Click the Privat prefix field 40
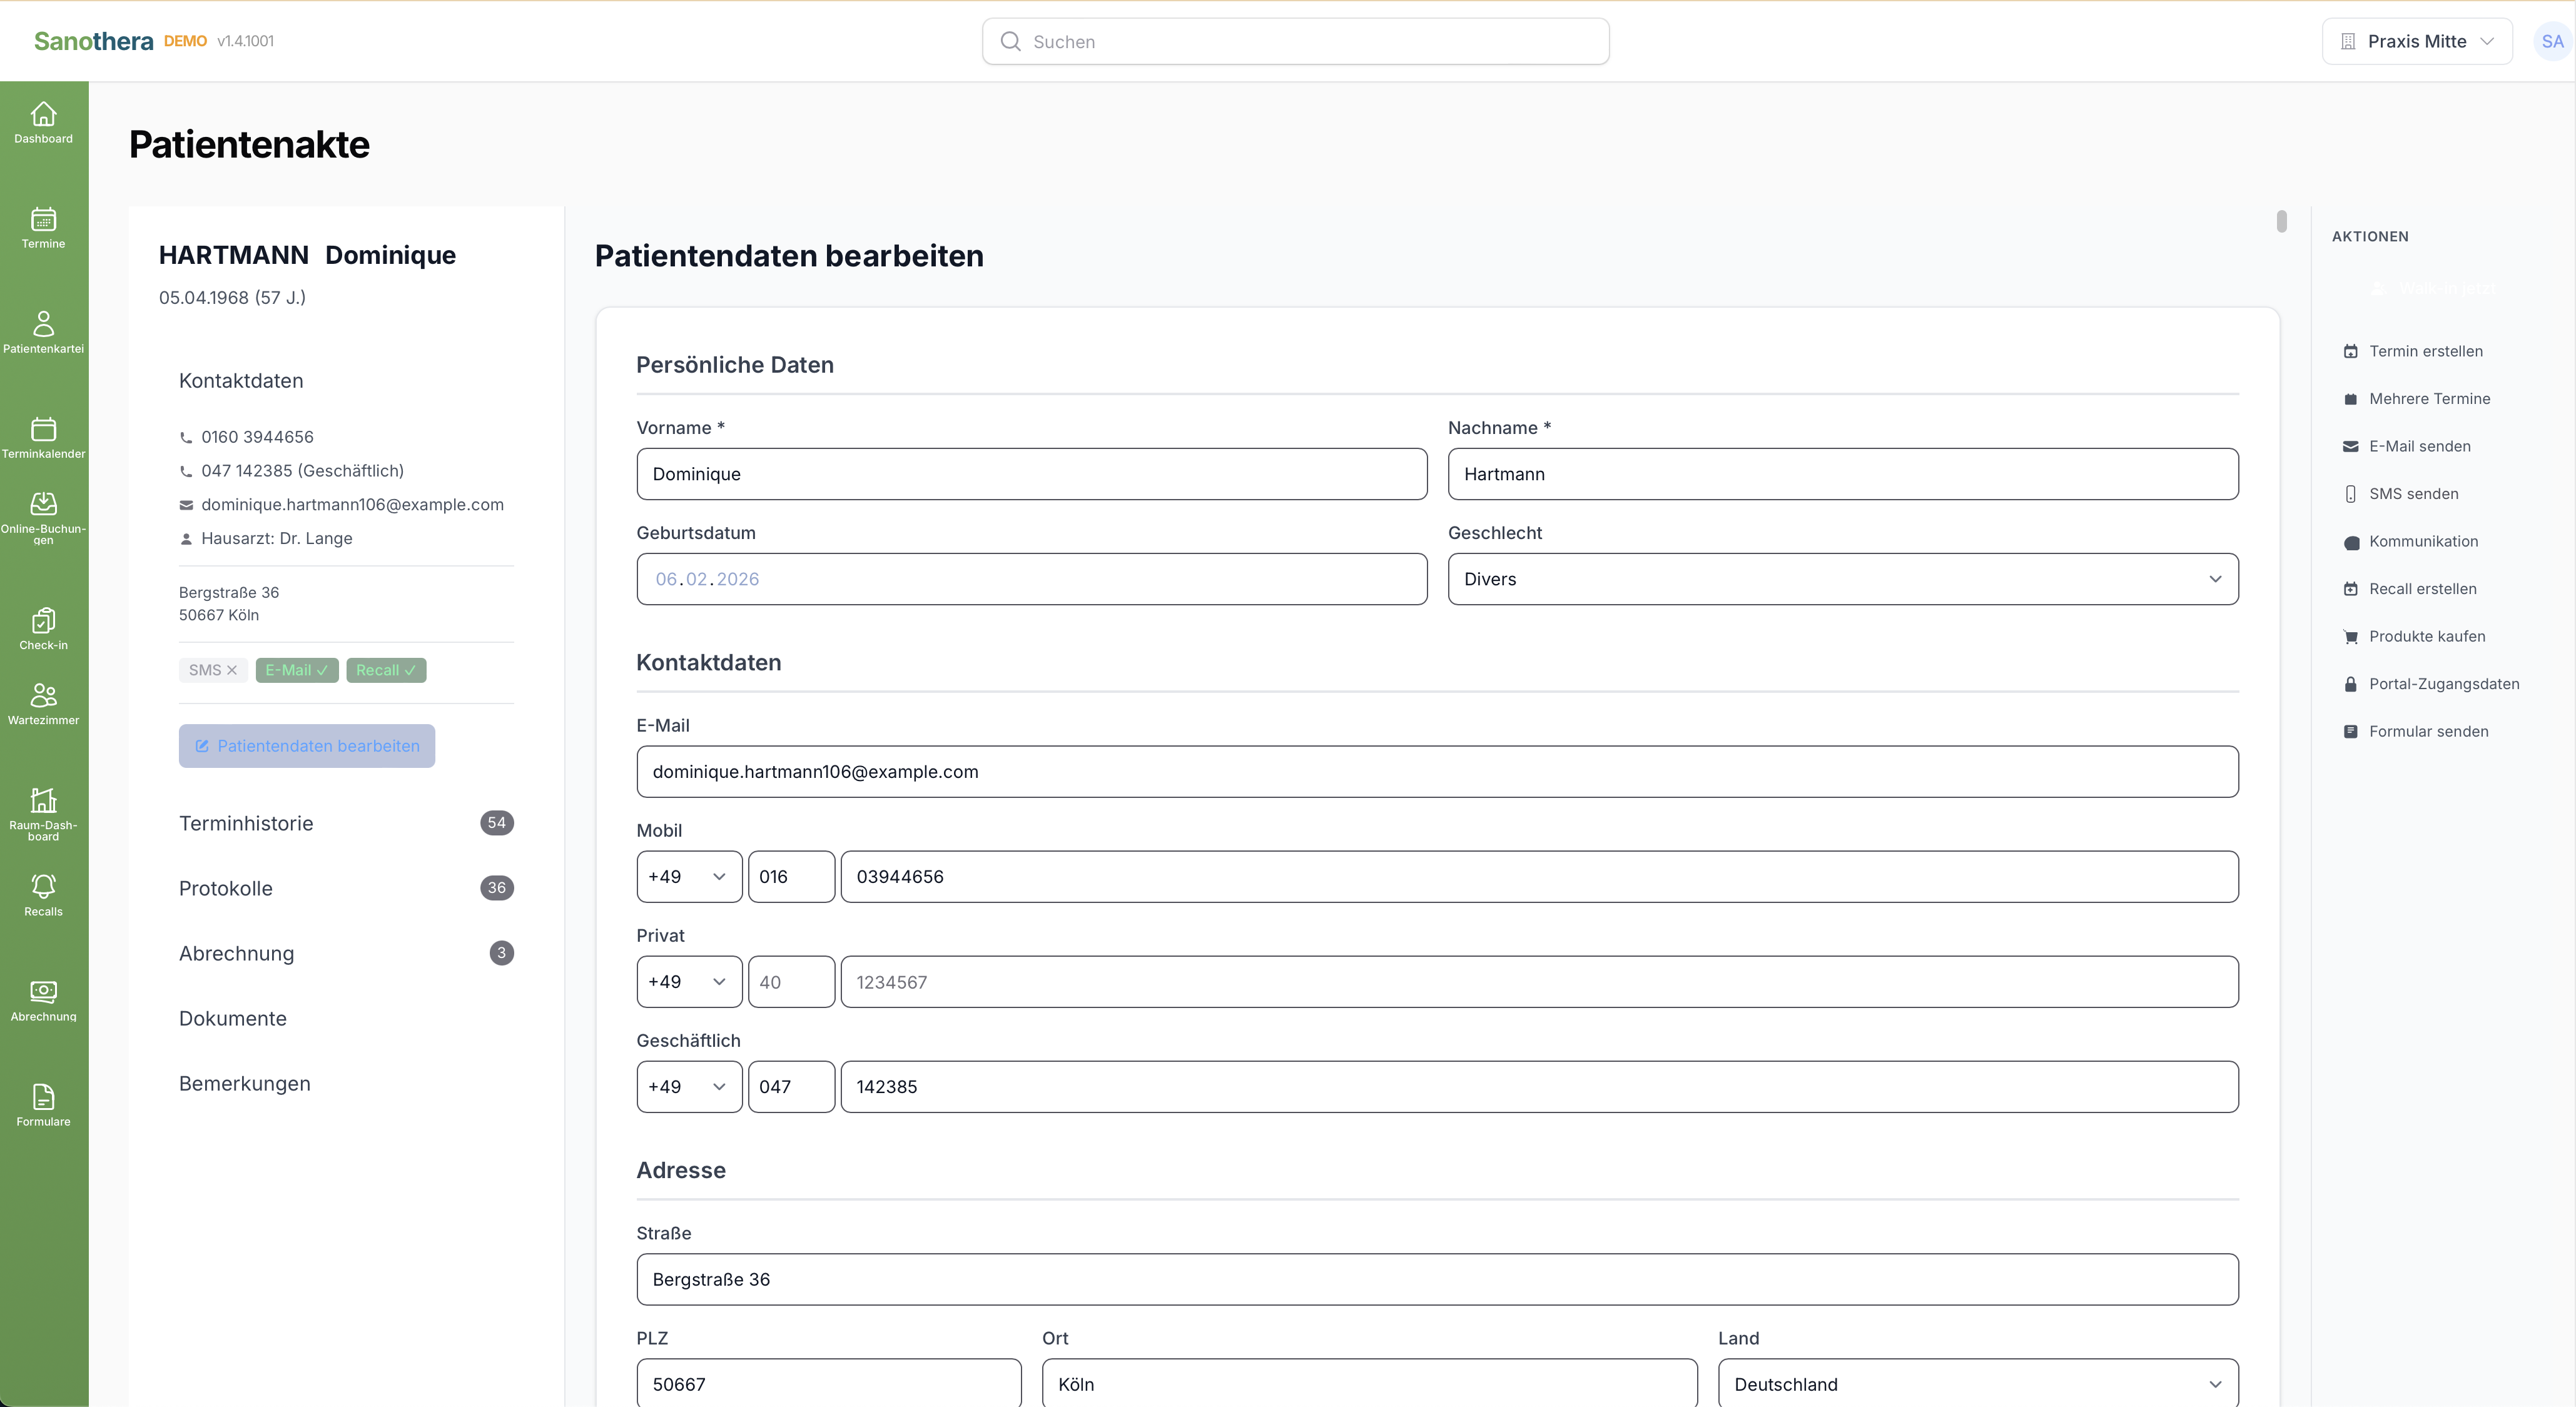The image size is (2576, 1407). coord(791,982)
